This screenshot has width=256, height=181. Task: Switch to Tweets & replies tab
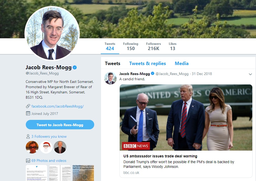click(x=147, y=63)
